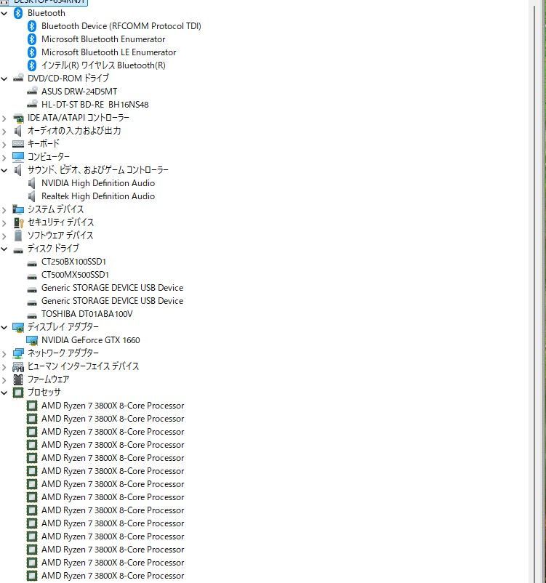Expand ネットワーク アダプター category

[x=4, y=353]
